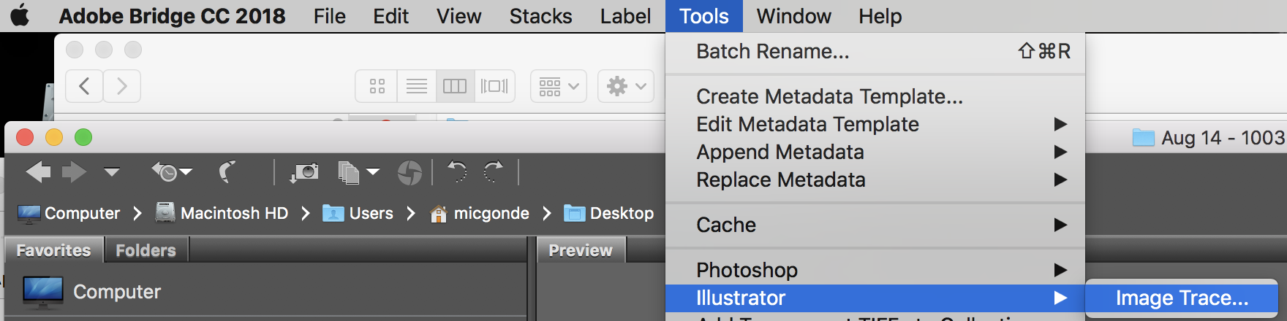1287x321 pixels.
Task: Switch Finder to gallery view
Action: tap(494, 86)
